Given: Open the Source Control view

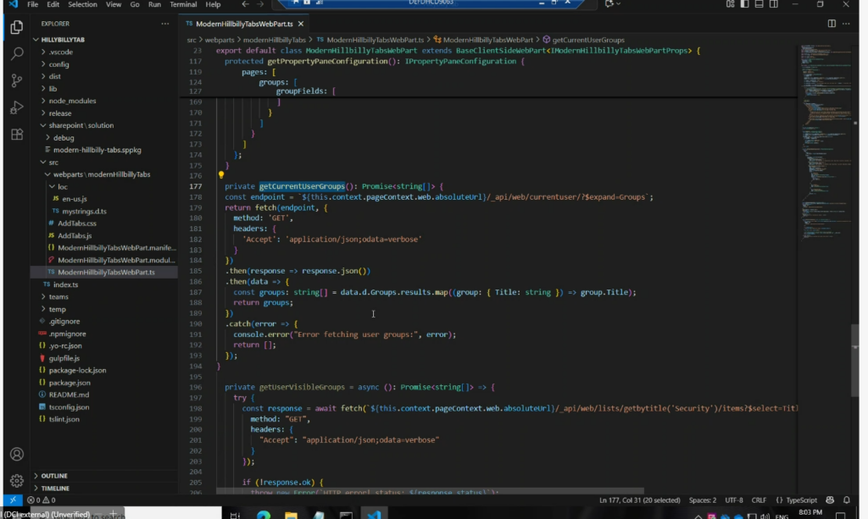Looking at the screenshot, I should [17, 80].
